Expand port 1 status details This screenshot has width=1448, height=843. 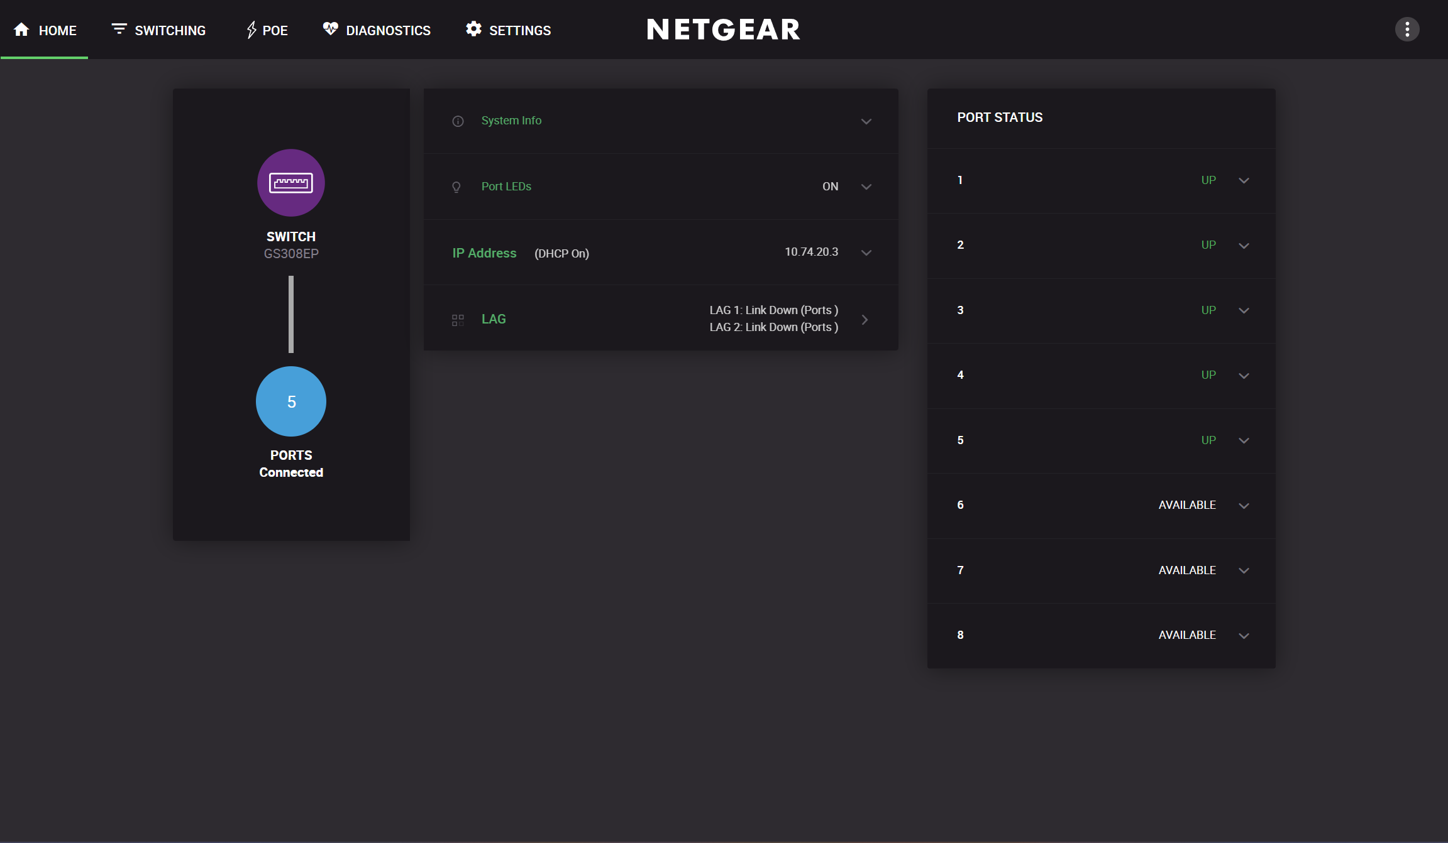point(1243,181)
